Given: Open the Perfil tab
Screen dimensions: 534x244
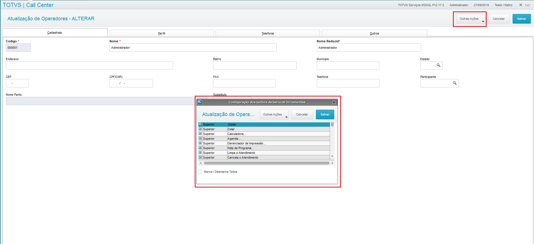Looking at the screenshot, I should (x=162, y=33).
